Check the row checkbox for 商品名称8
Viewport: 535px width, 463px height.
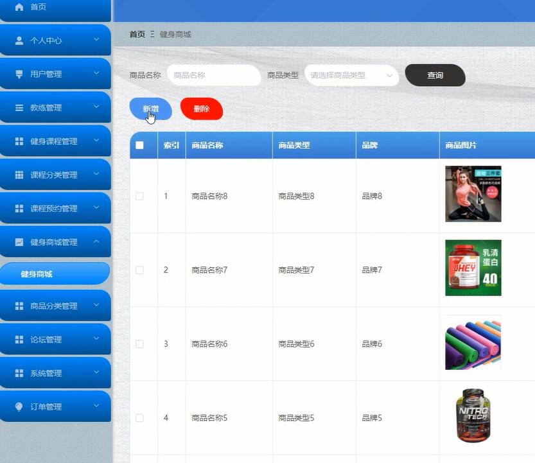140,196
